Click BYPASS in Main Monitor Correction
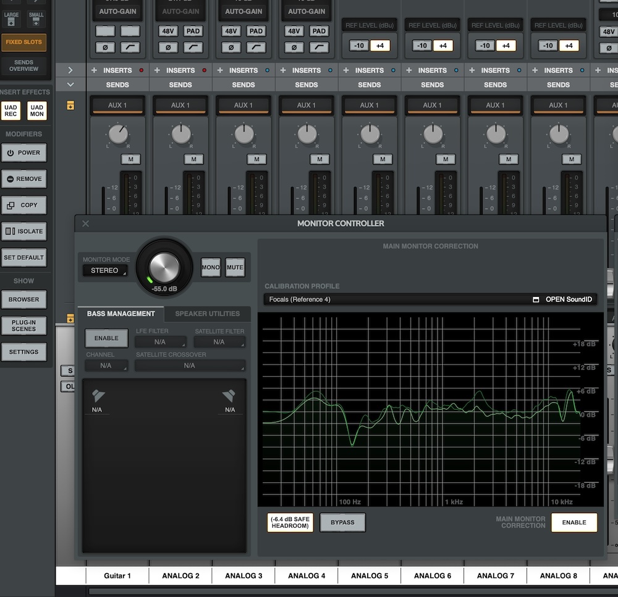Image resolution: width=618 pixels, height=597 pixels. (x=342, y=522)
